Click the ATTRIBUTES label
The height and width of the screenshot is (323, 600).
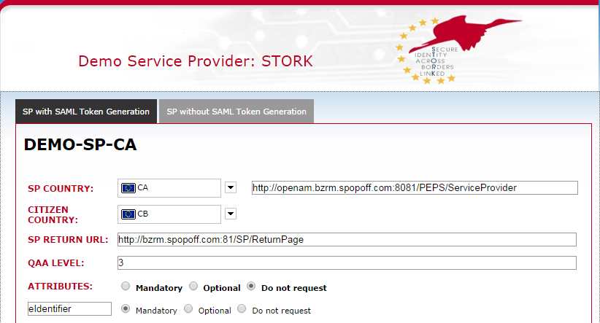[x=60, y=287]
